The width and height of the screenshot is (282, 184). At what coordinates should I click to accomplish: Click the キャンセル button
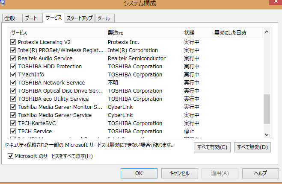[x=179, y=173]
